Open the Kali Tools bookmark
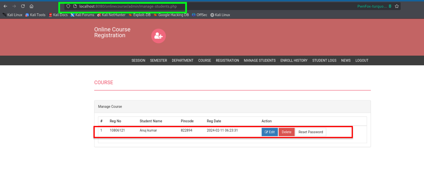 35,15
